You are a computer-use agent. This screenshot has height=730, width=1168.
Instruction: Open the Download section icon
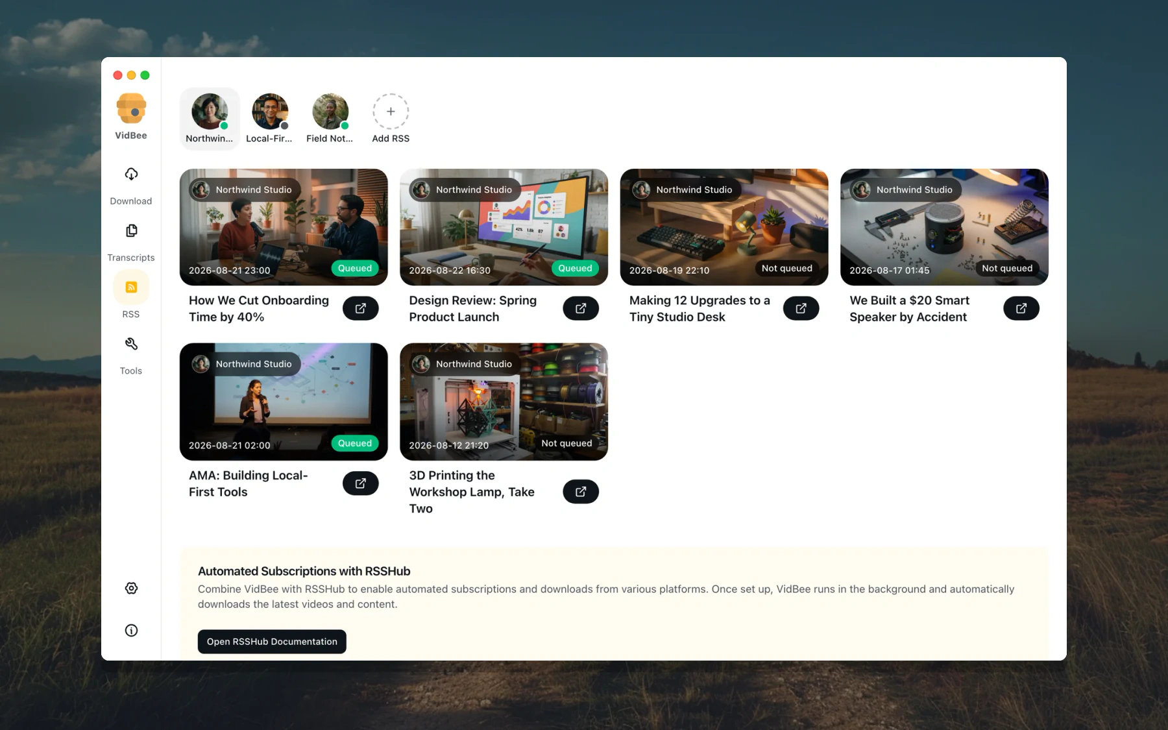[131, 174]
